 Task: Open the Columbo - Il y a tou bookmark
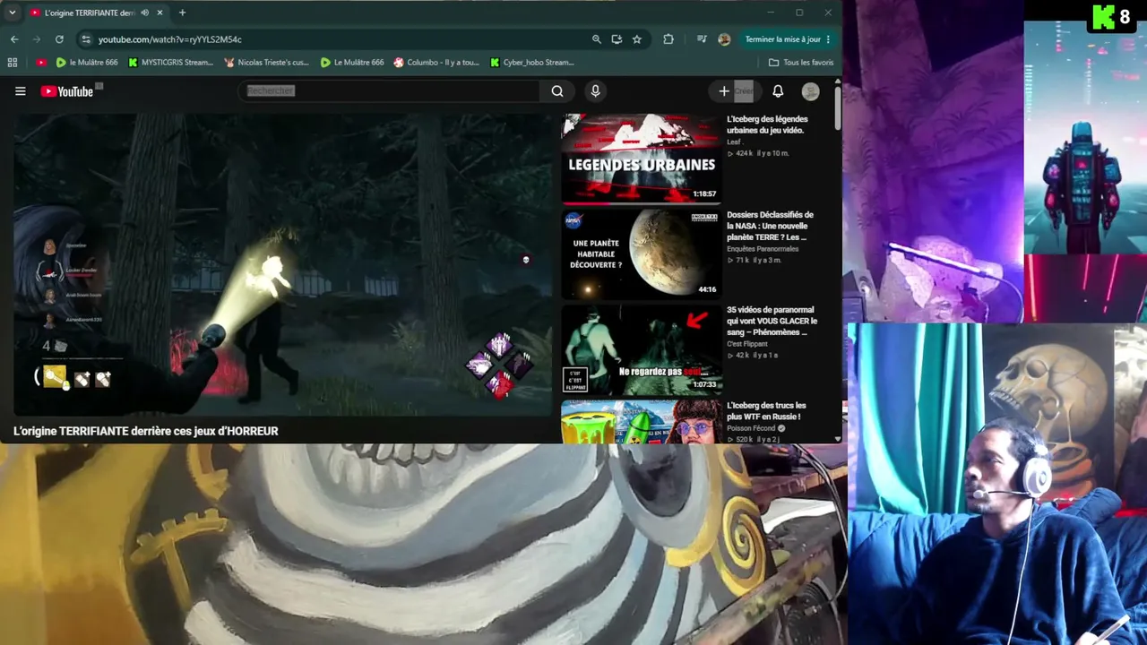[436, 63]
